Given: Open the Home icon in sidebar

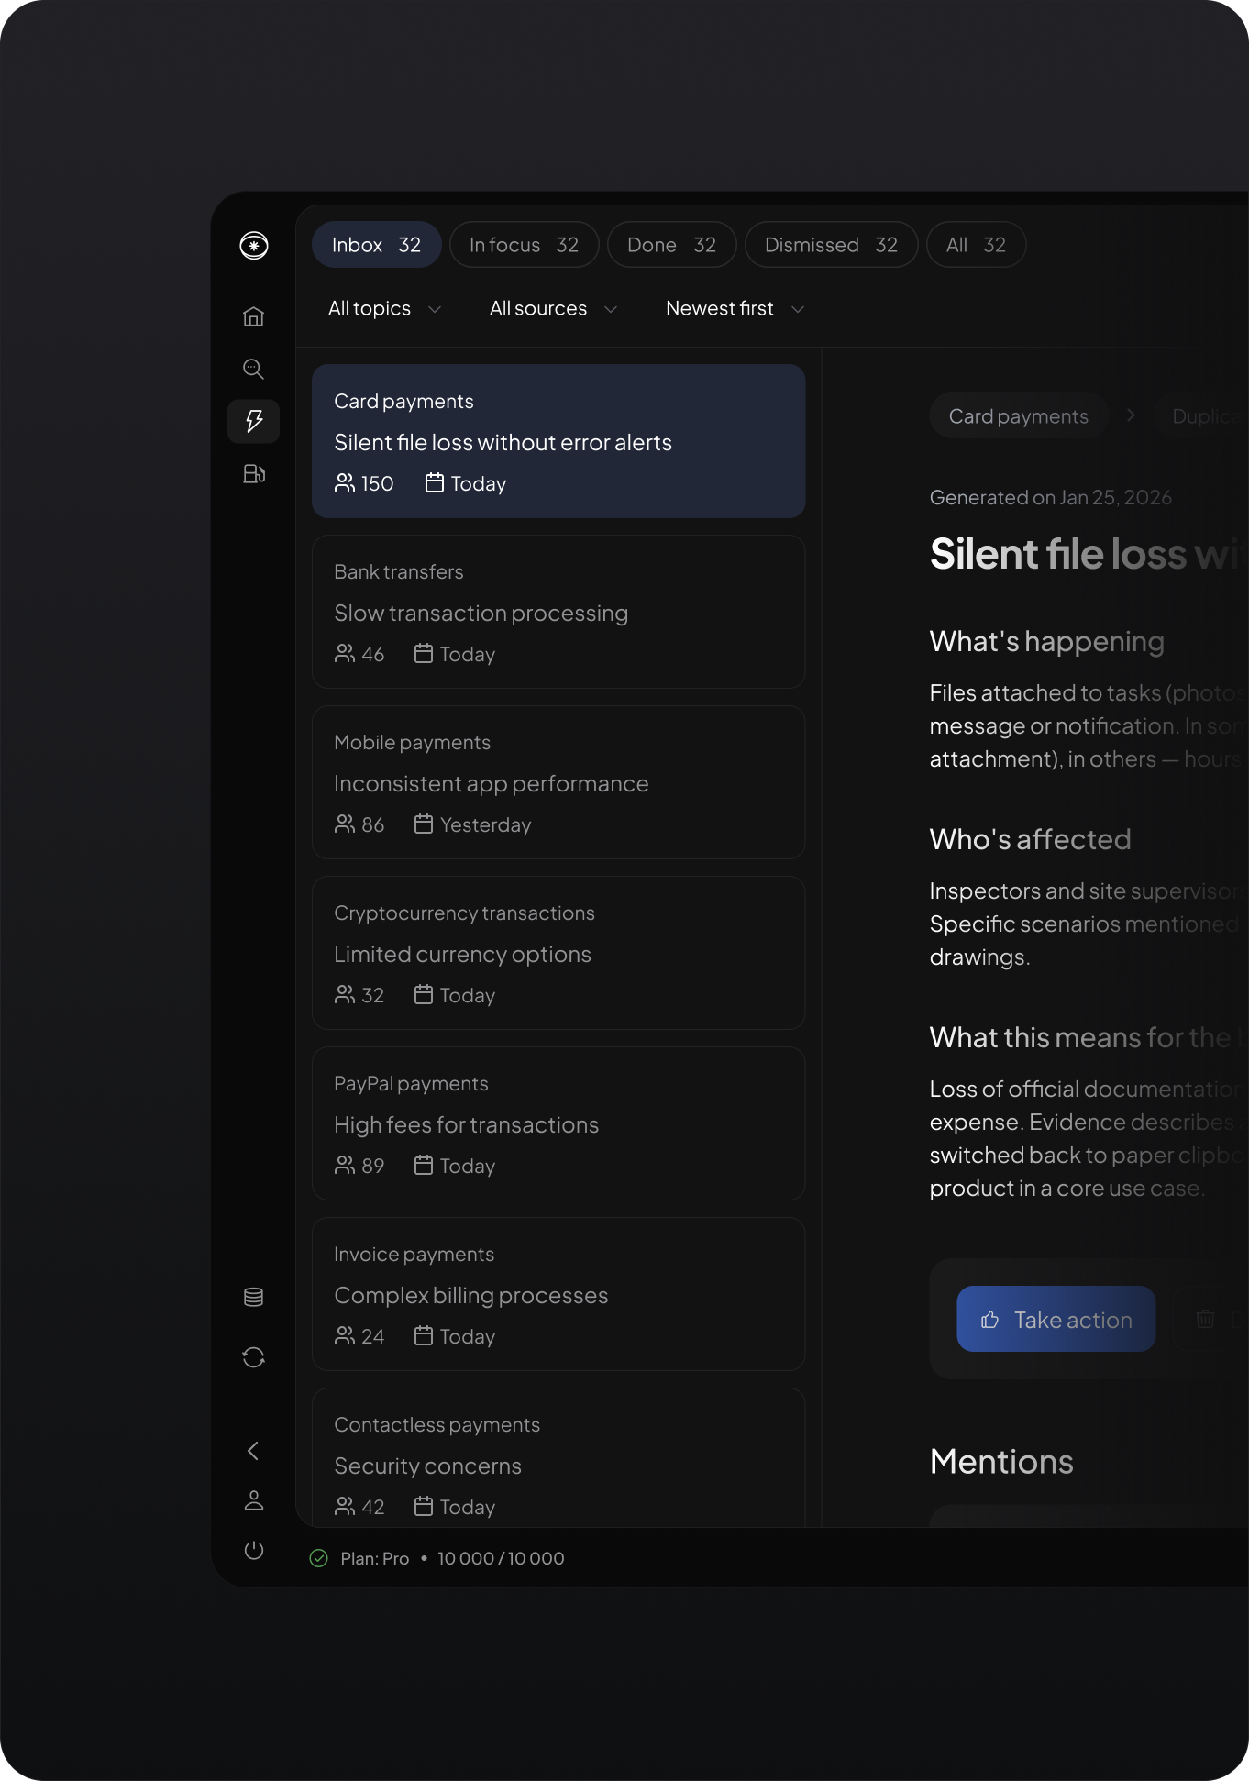Looking at the screenshot, I should (x=254, y=316).
